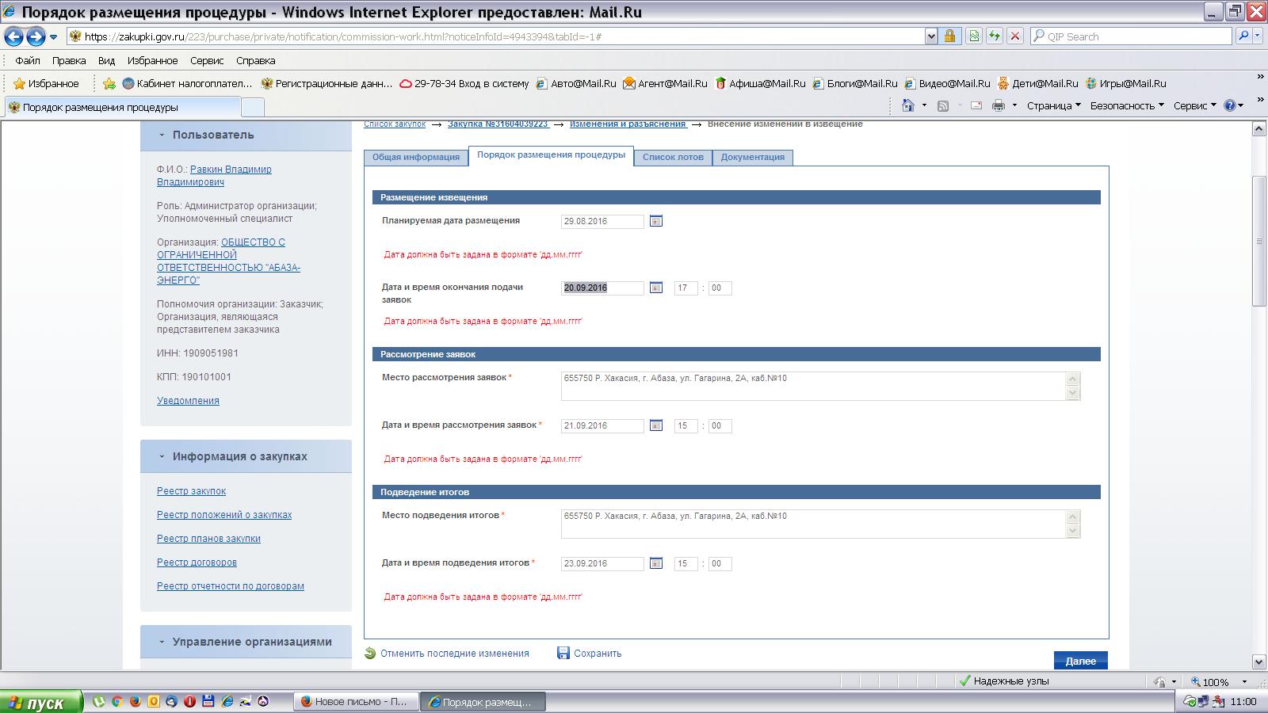Click the hours field for submission deadline
This screenshot has width=1268, height=713.
click(x=685, y=288)
